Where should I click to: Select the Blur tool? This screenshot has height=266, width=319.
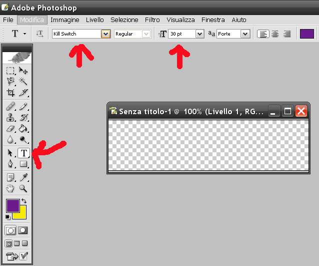coord(10,140)
